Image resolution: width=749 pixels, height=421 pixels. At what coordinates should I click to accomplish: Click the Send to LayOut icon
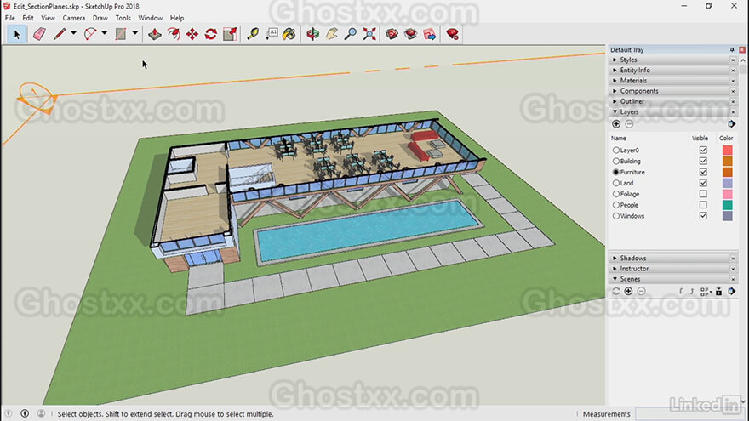(x=430, y=34)
